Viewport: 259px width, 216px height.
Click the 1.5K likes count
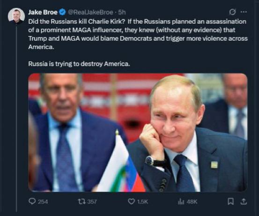142,201
